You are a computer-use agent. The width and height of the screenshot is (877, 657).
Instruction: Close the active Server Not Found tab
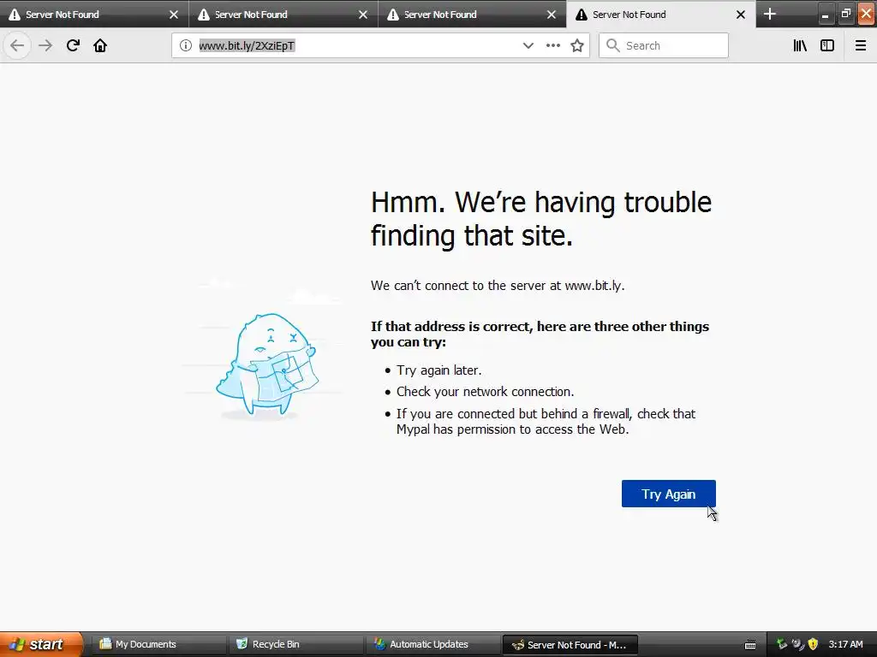741,15
